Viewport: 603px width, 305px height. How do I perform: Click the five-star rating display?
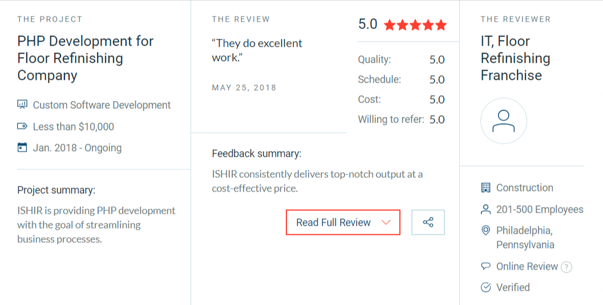(x=415, y=25)
